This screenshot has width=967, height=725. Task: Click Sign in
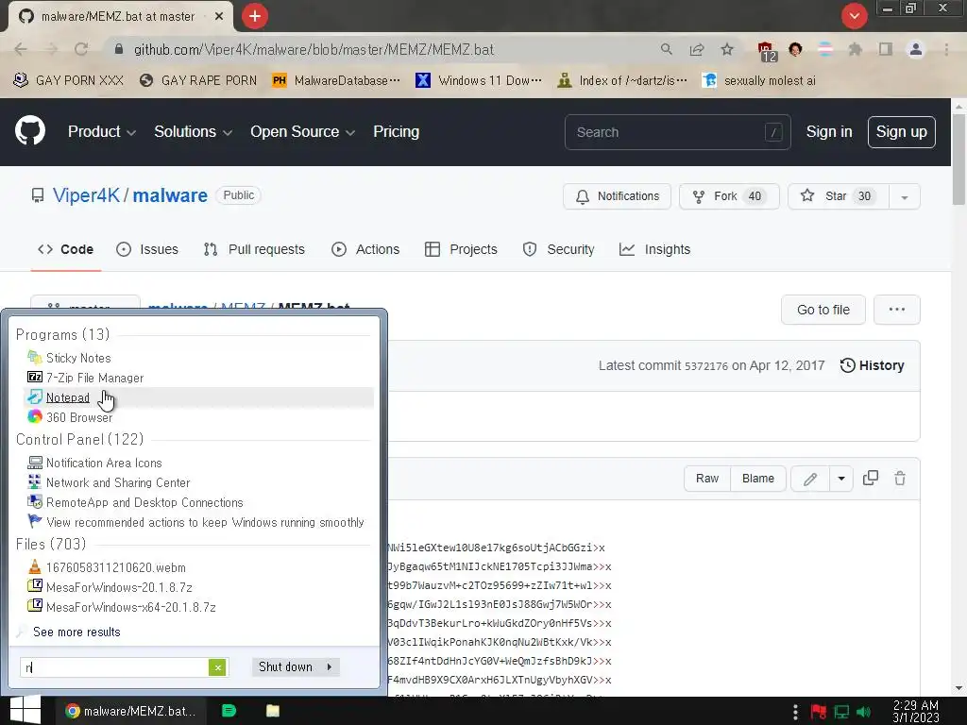[829, 131]
